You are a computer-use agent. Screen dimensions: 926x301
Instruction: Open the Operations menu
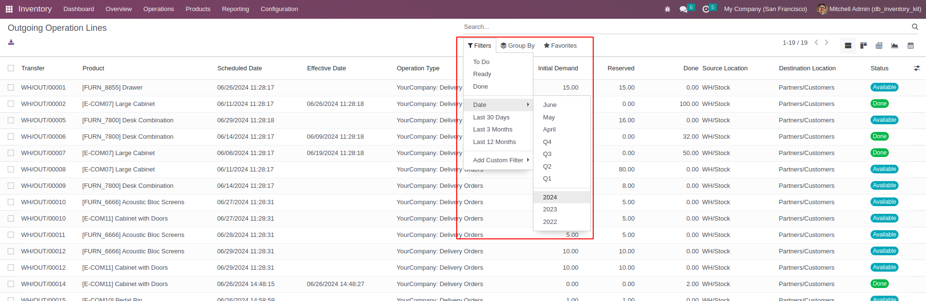(x=159, y=9)
